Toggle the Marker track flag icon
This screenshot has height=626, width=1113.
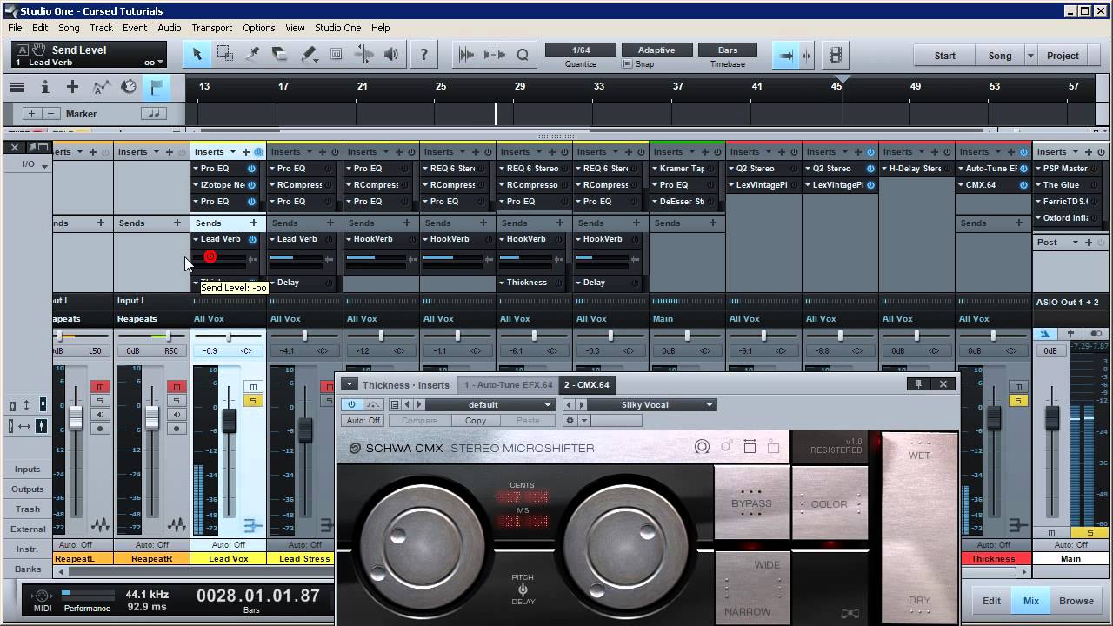157,87
